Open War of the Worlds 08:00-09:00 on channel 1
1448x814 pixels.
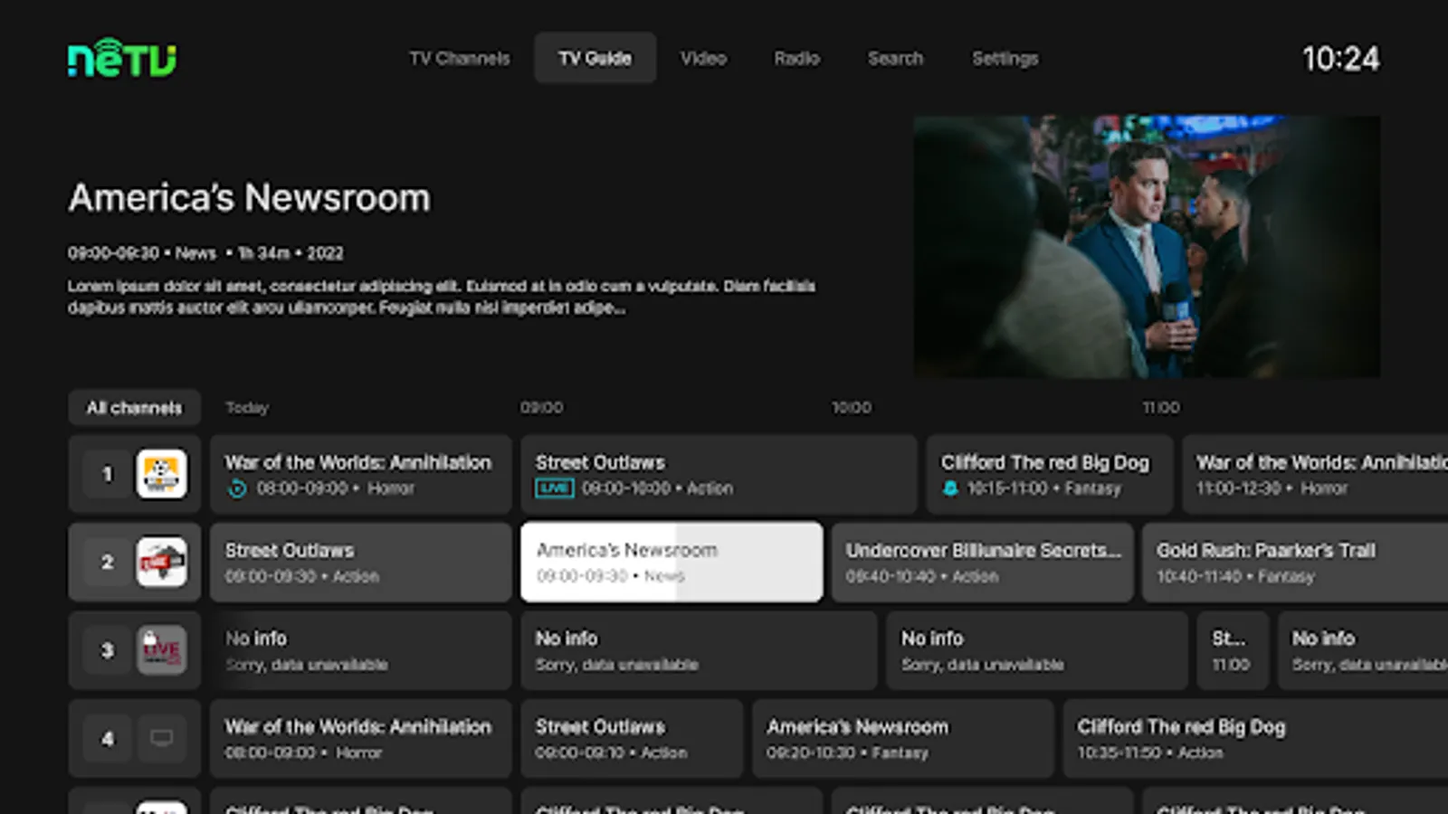point(361,474)
